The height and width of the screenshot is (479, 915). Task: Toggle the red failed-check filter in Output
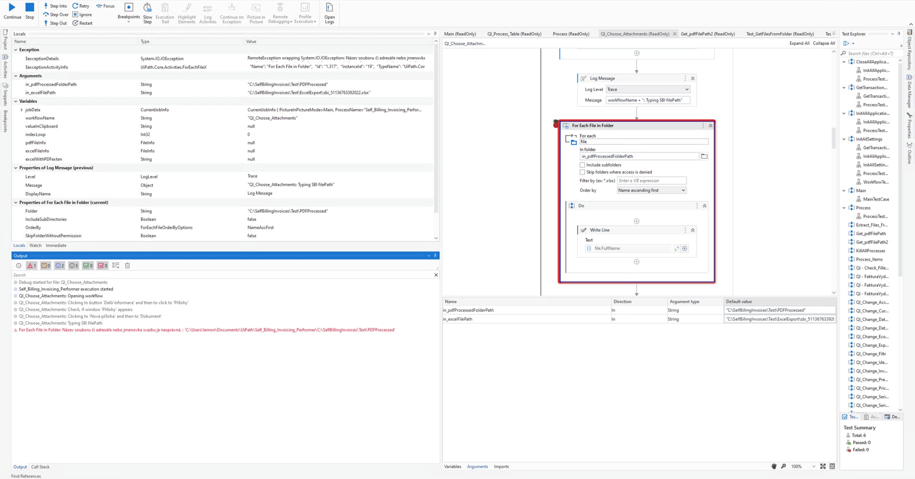tap(102, 266)
